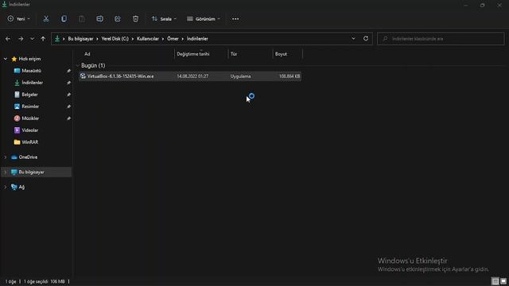This screenshot has height=286, width=509.
Task: Open Müzikler in sidebar
Action: pyautogui.click(x=30, y=118)
